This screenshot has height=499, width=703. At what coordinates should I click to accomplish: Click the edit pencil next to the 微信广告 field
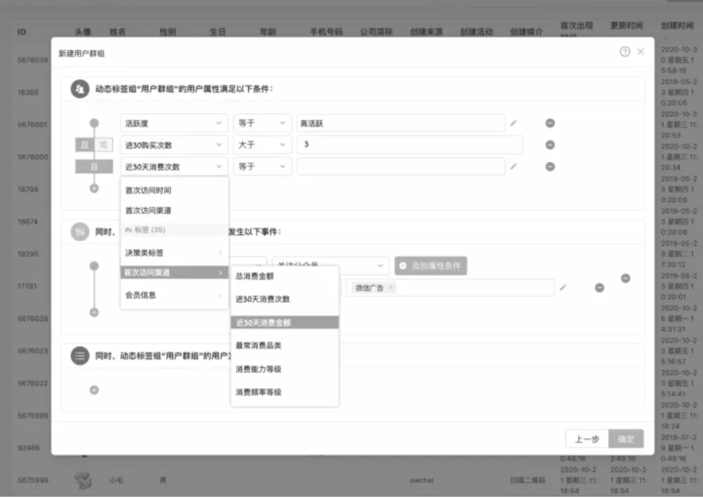(x=563, y=287)
